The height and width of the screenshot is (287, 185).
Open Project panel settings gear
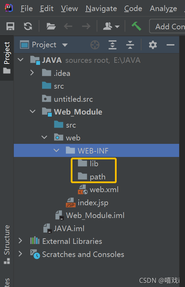coord(153,45)
